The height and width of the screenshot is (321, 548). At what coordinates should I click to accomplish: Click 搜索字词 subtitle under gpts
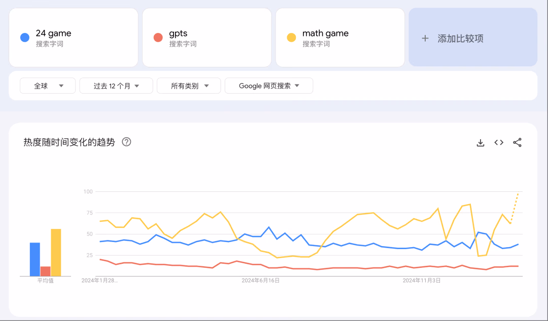click(183, 44)
